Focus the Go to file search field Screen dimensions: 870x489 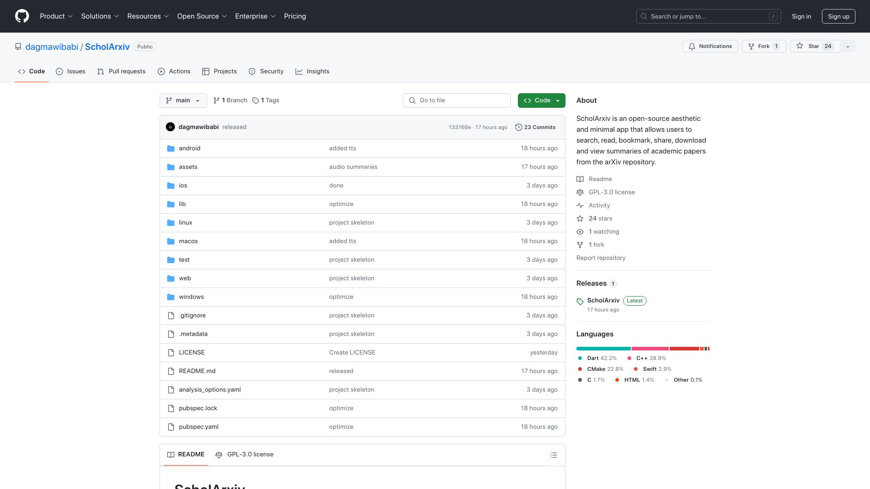tap(456, 101)
